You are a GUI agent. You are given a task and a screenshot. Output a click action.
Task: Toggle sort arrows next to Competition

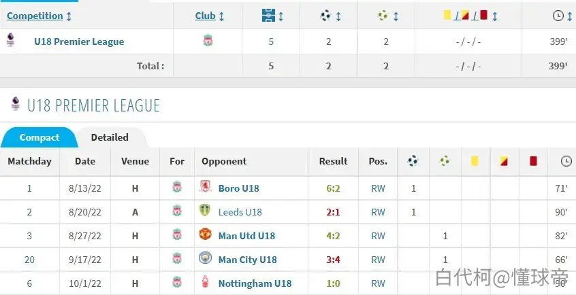[x=69, y=16]
